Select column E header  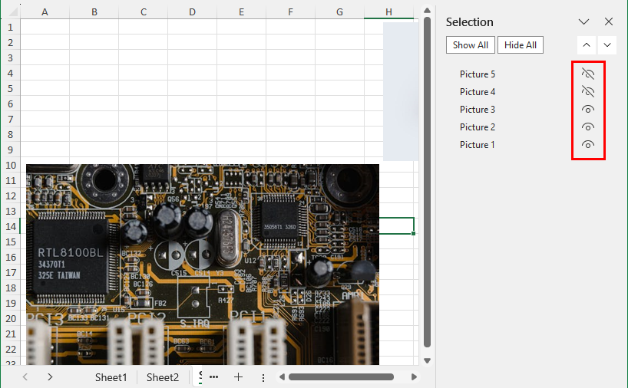(242, 12)
